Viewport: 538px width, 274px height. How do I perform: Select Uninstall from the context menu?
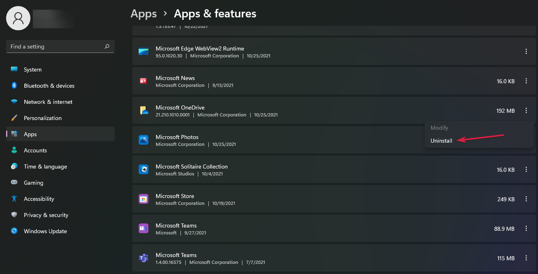point(442,141)
